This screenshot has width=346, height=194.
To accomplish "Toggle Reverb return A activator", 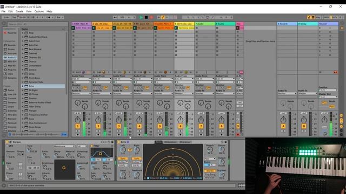I will tap(283, 126).
